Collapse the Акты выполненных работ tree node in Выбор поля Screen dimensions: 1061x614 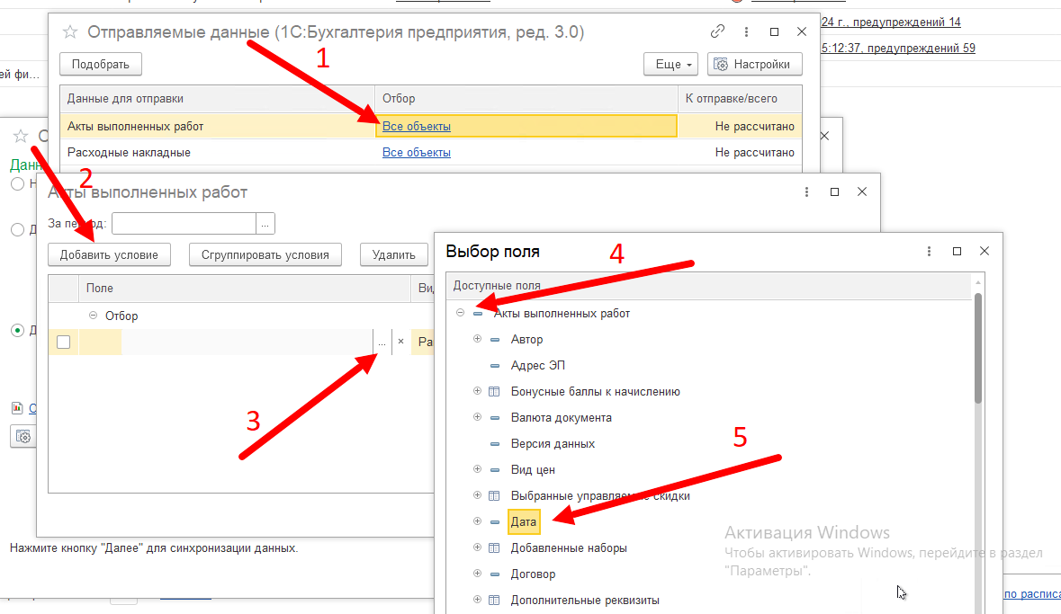click(x=460, y=313)
